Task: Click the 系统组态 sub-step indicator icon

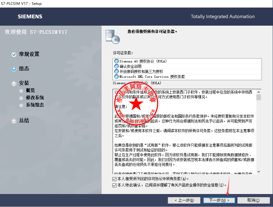Action: tap(21, 105)
